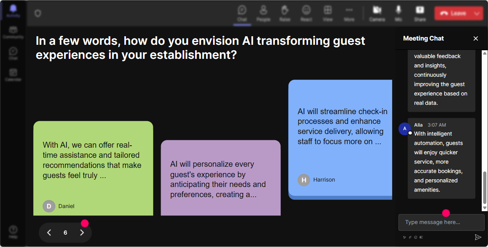Image resolution: width=488 pixels, height=247 pixels.
Task: Open Chat in the left sidebar
Action: 13,54
